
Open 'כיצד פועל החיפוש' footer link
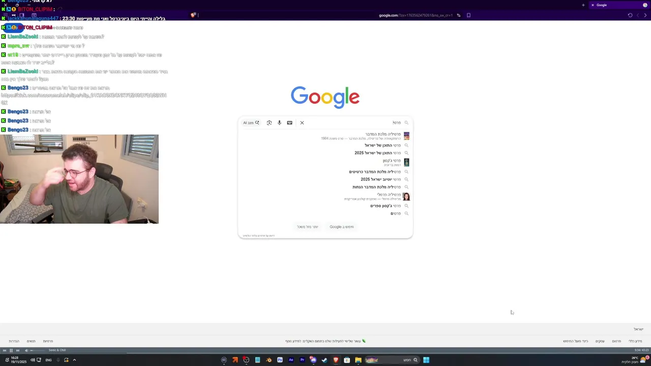(x=575, y=341)
